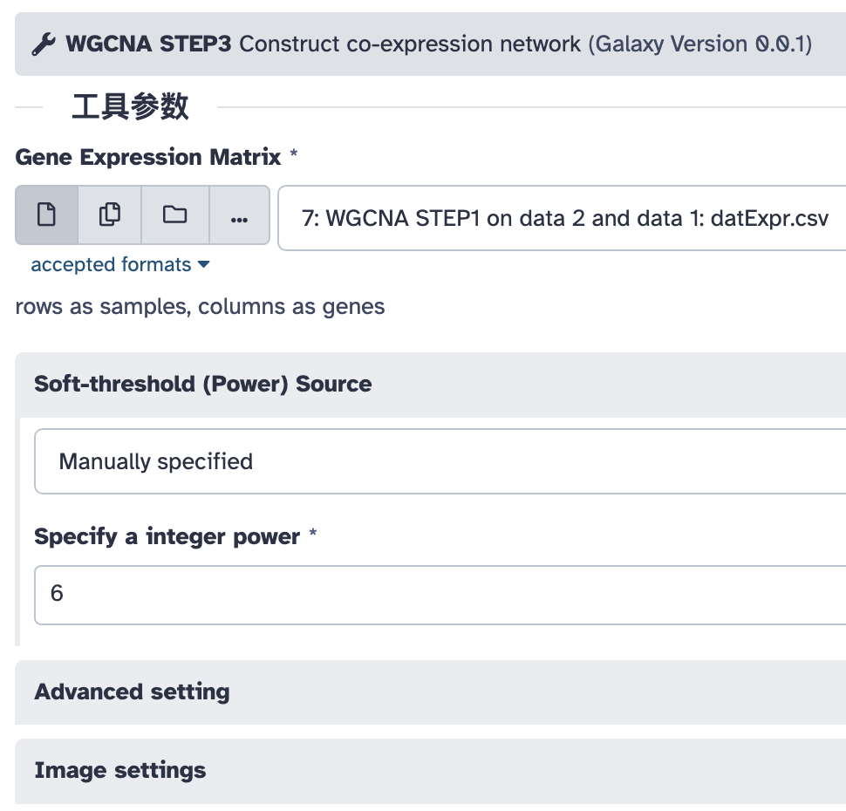Switch to multiple datasets input icon

[x=110, y=215]
